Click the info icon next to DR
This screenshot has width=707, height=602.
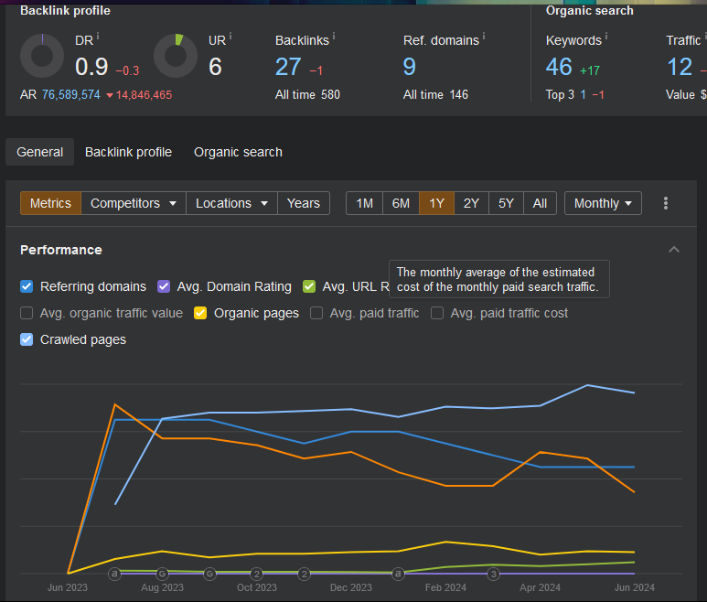click(98, 38)
